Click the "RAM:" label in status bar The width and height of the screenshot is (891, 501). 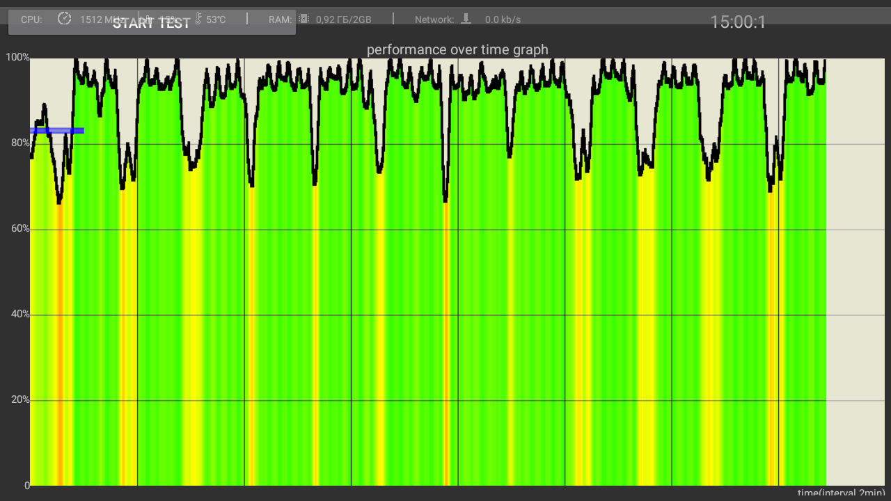pos(281,19)
